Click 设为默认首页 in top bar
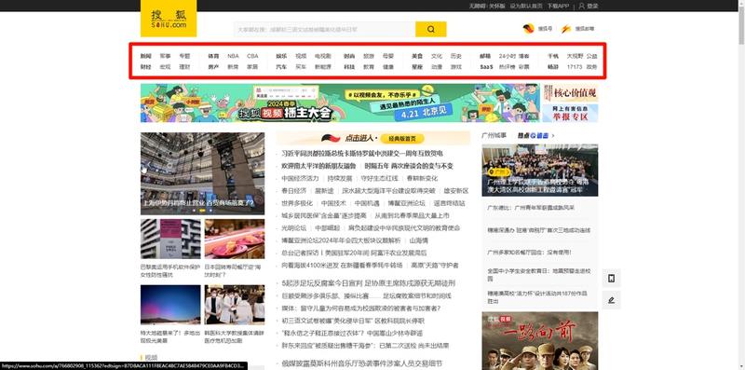Image resolution: width=745 pixels, height=370 pixels. tap(526, 7)
